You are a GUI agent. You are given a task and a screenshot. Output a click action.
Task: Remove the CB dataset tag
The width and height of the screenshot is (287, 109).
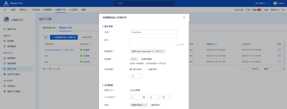tap(136, 59)
